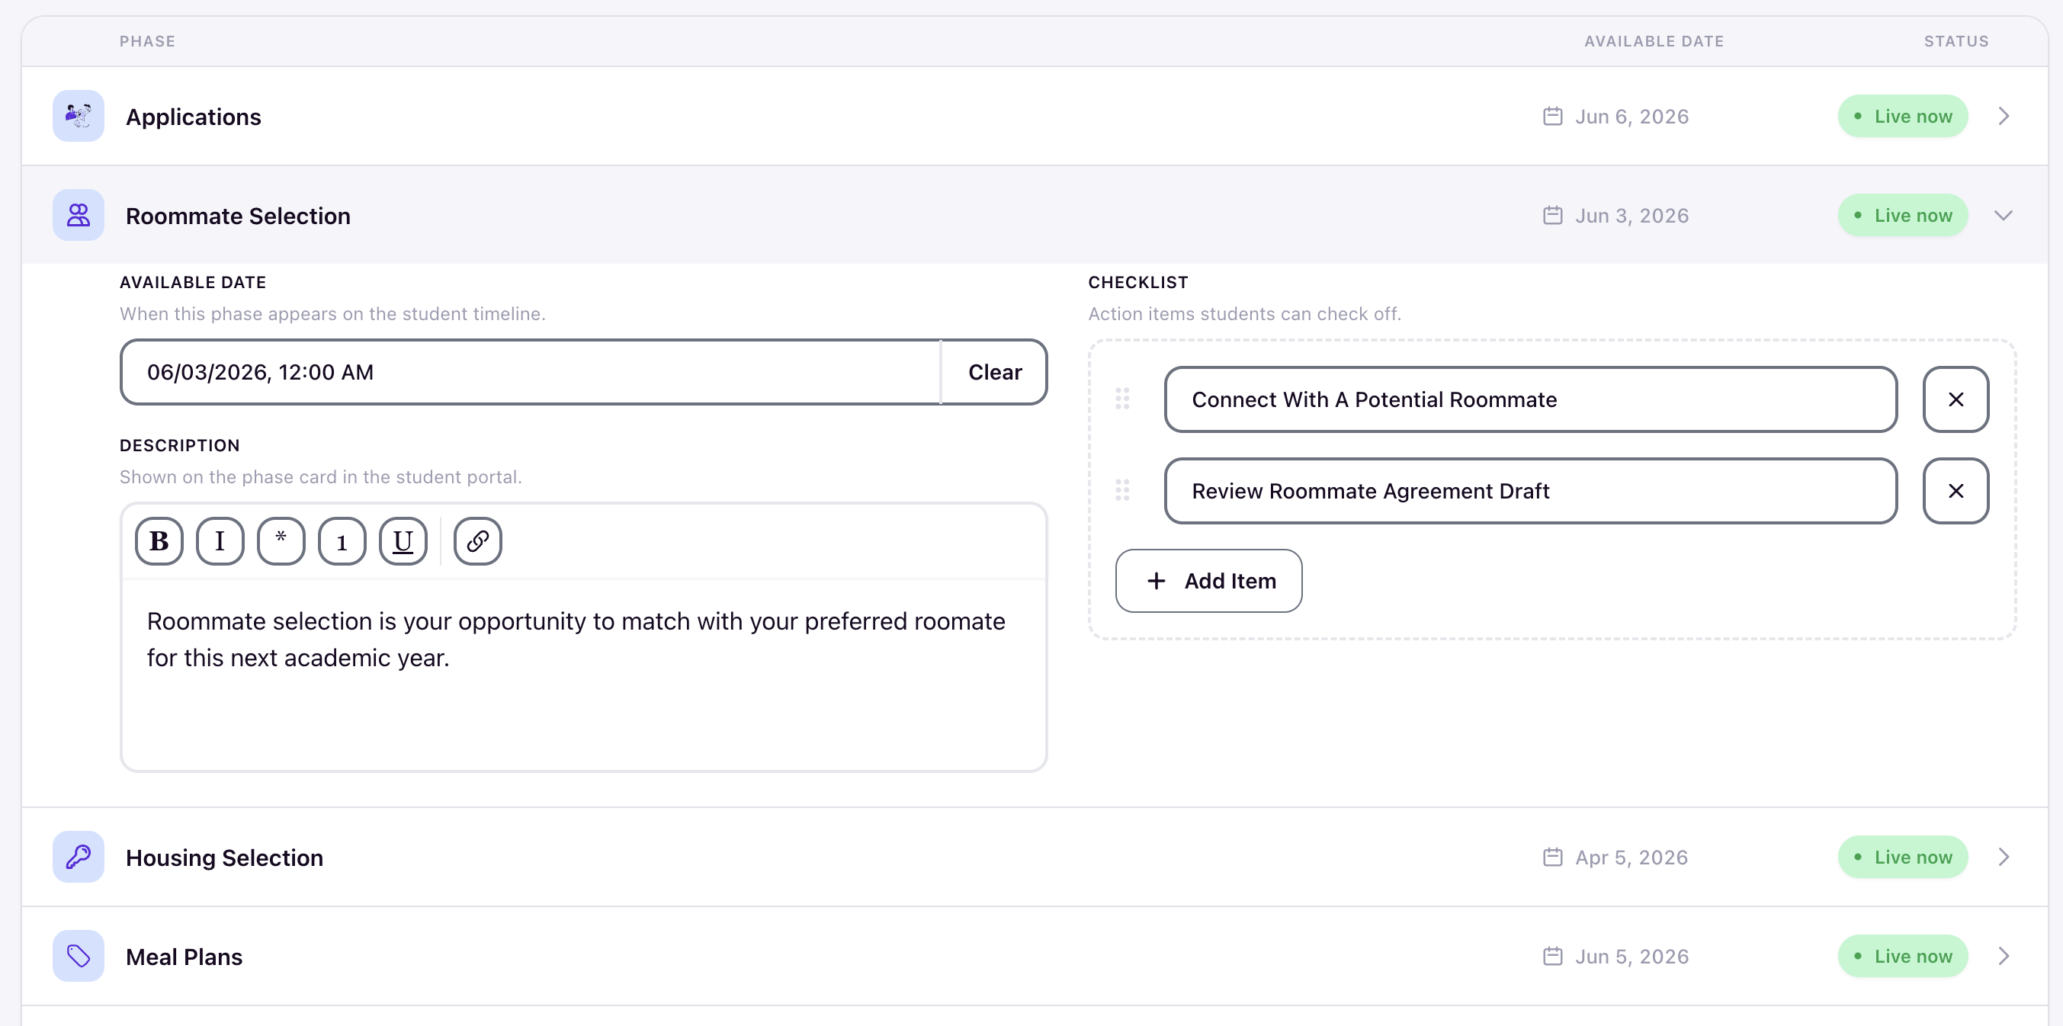The height and width of the screenshot is (1026, 2063).
Task: Toggle italic formatting in description editor
Action: (220, 541)
